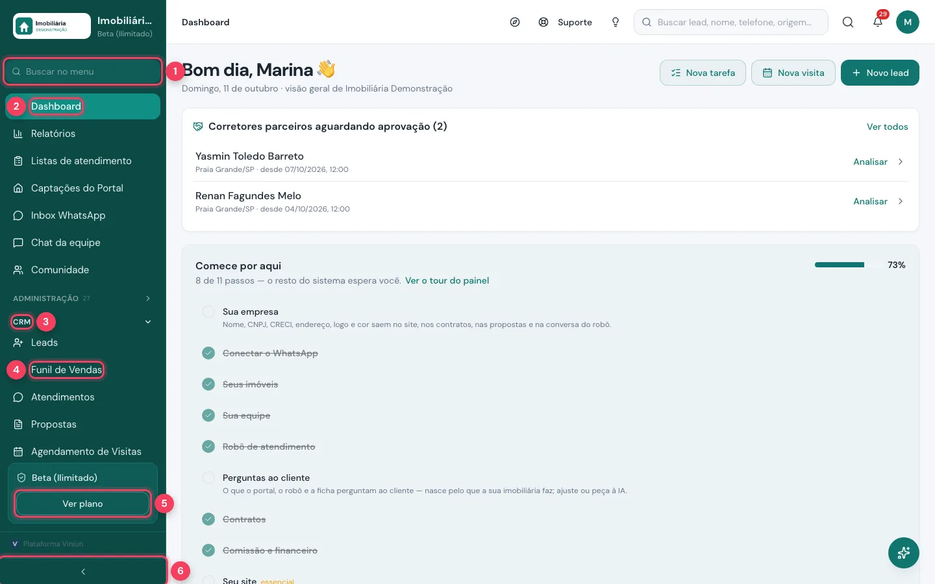Image resolution: width=935 pixels, height=584 pixels.
Task: Open the Ver todos link
Action: coord(888,127)
